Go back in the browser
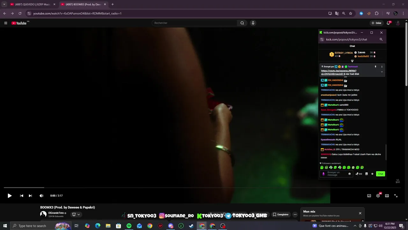This screenshot has width=408, height=230. (x=4, y=13)
